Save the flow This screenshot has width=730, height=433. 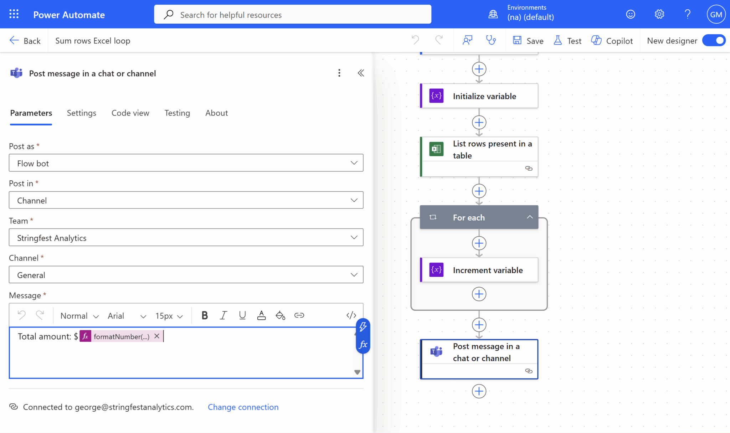(x=528, y=41)
